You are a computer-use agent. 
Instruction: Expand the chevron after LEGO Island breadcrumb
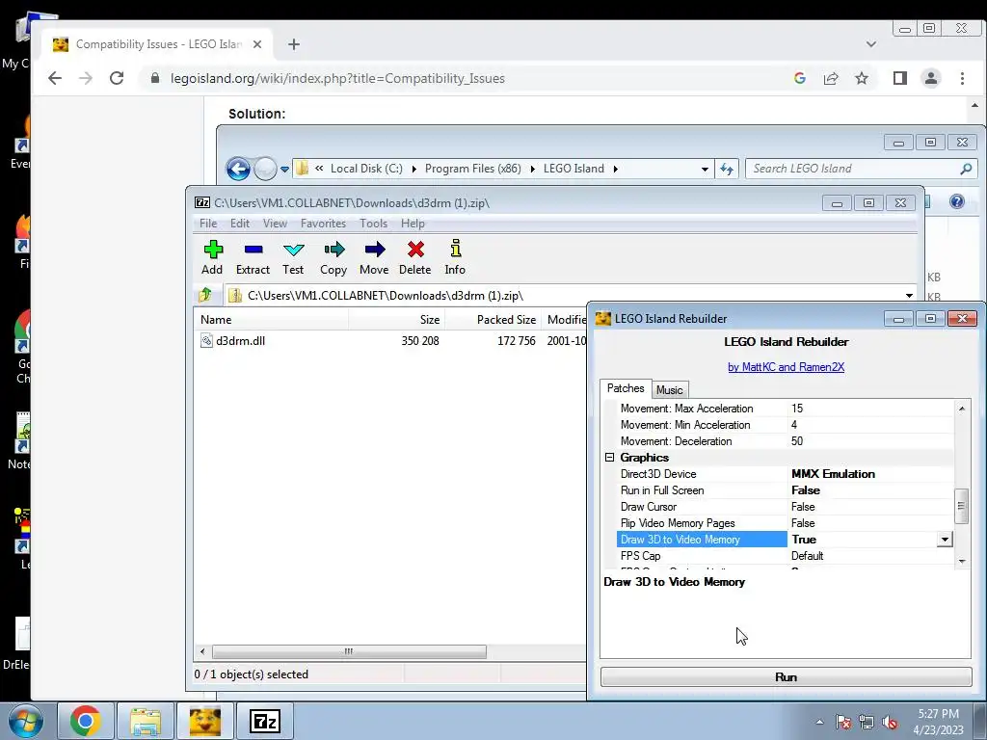coord(615,169)
